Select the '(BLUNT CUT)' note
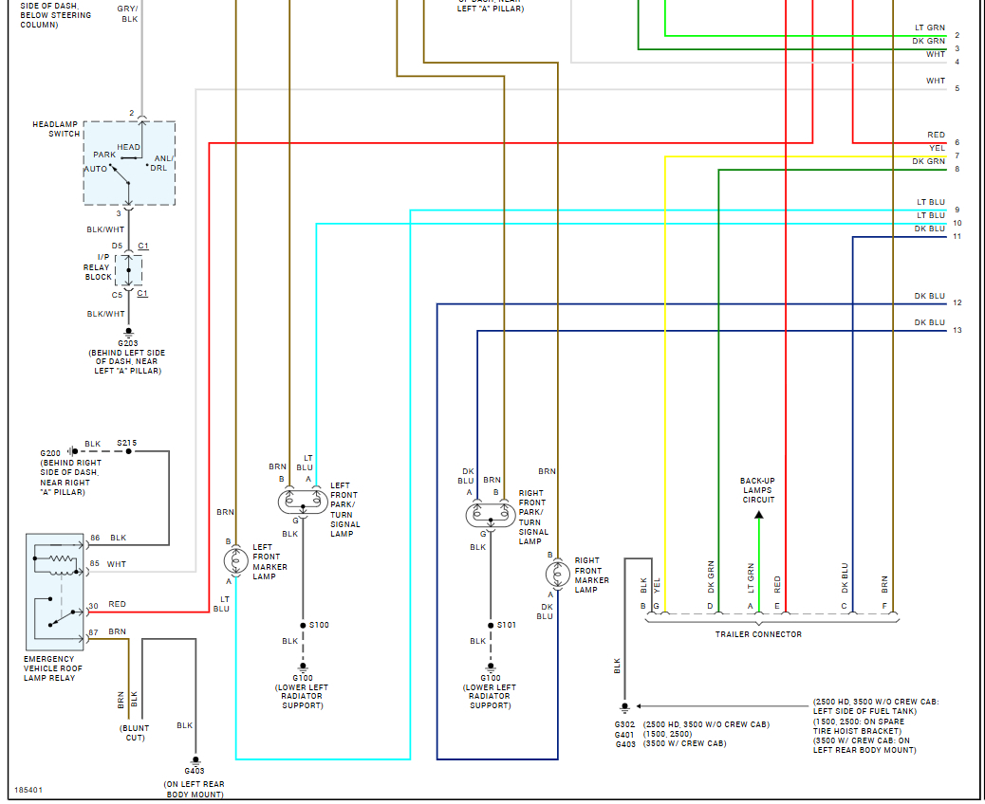985x804 pixels. tap(135, 733)
